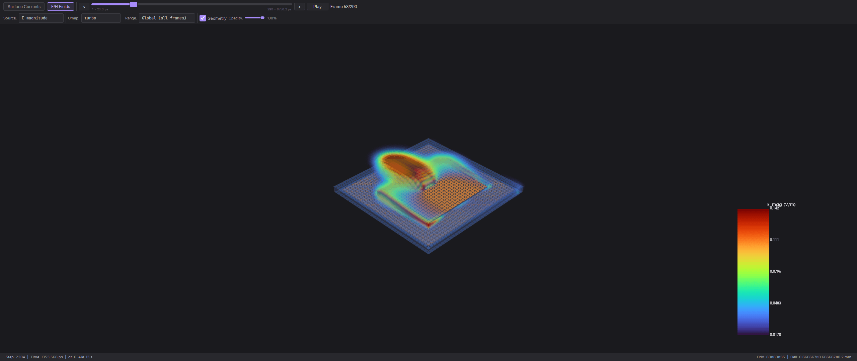
Task: Click the Frame 58/290 counter text
Action: tap(343, 6)
